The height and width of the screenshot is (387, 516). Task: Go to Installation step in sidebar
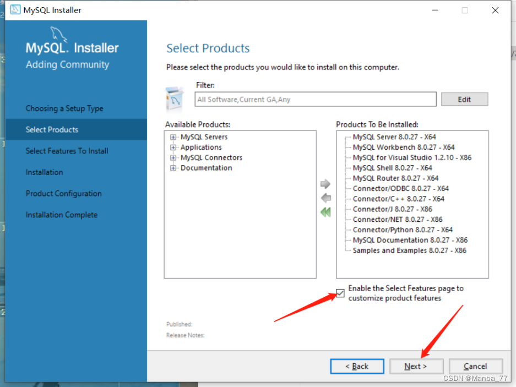45,172
